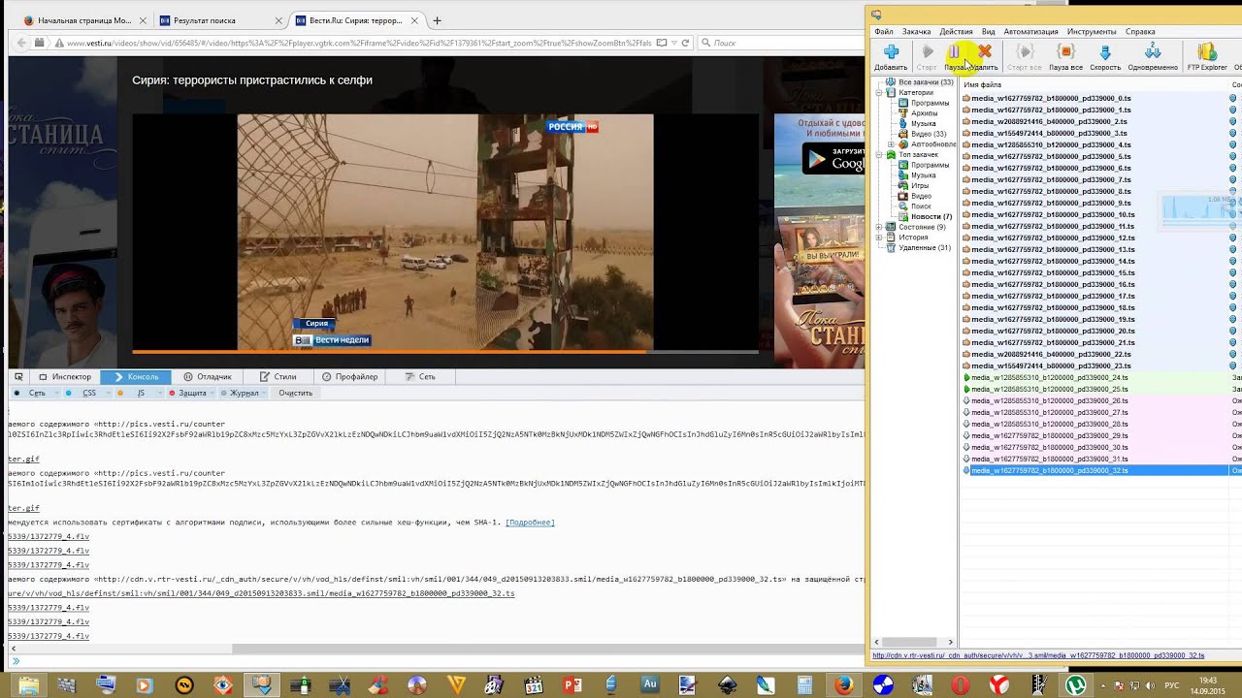Click the uTorrent icon in taskbar
Screen dimensions: 1242x698
1076,685
